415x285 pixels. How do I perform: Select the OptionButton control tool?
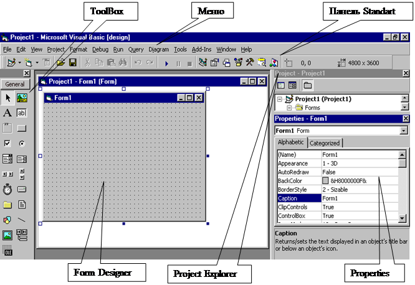(22, 144)
